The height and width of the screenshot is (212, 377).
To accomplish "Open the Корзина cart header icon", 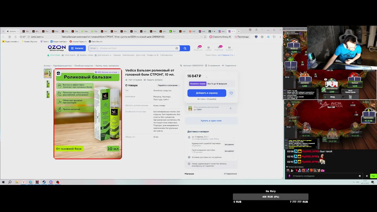I will pyautogui.click(x=229, y=48).
